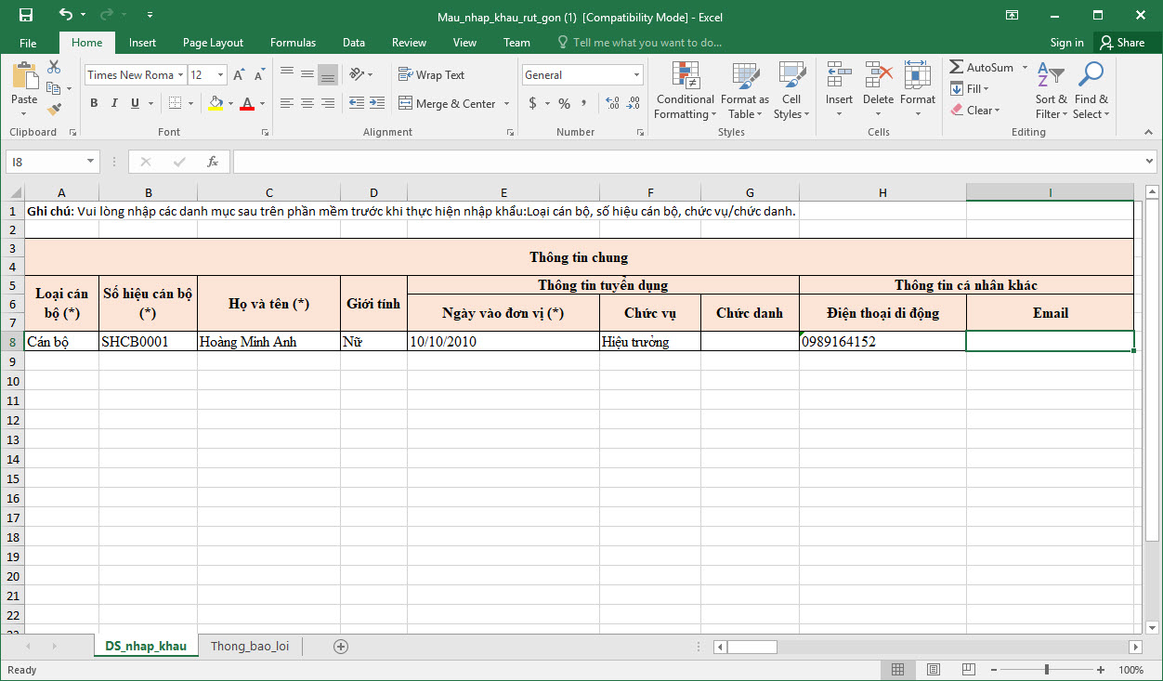Switch to the Thong_bao_loi sheet tab
Image resolution: width=1163 pixels, height=681 pixels.
pos(250,647)
